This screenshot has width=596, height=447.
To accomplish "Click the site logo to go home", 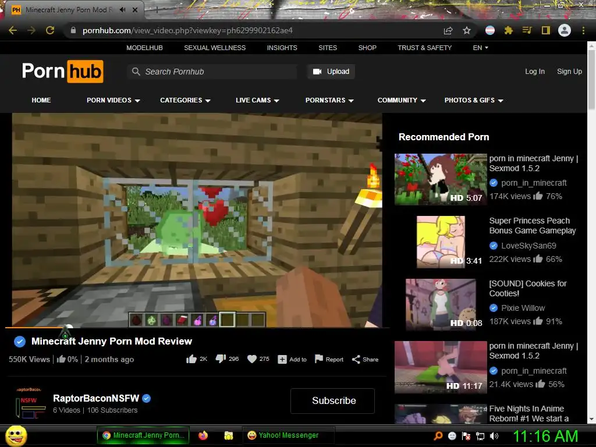I will [x=63, y=71].
